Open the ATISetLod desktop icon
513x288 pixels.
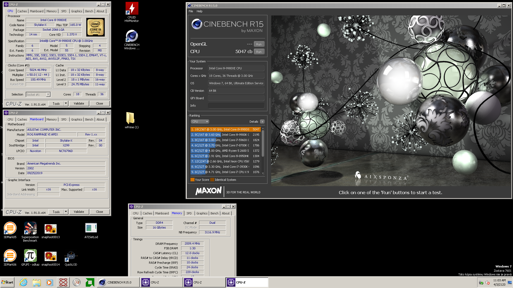pos(91,230)
